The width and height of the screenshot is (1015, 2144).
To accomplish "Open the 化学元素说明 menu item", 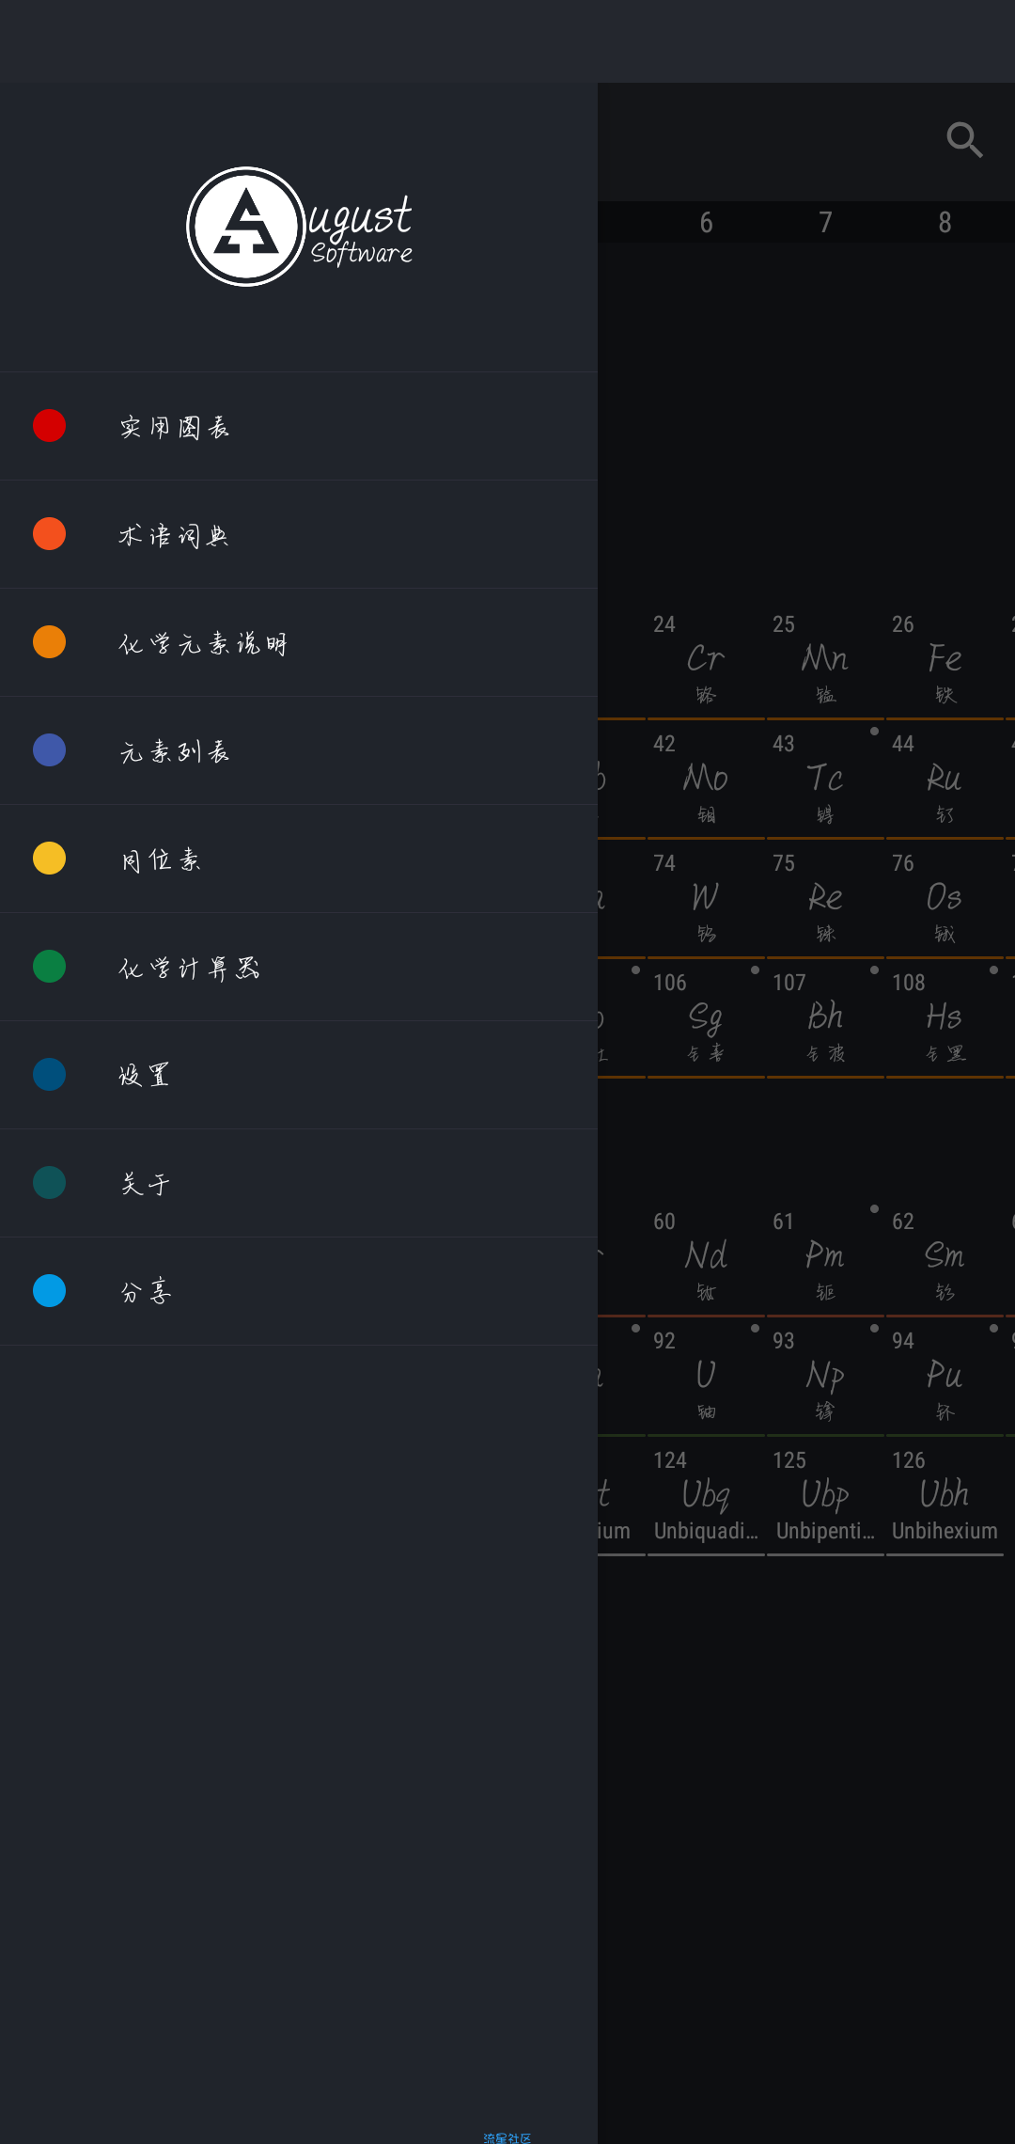I will 299,642.
